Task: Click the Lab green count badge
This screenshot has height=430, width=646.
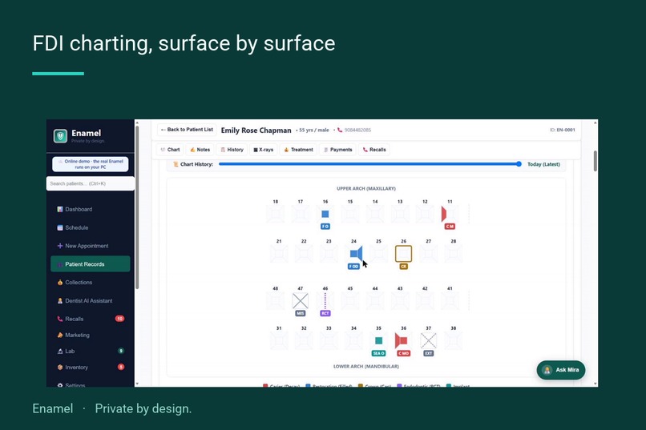Action: tap(121, 351)
